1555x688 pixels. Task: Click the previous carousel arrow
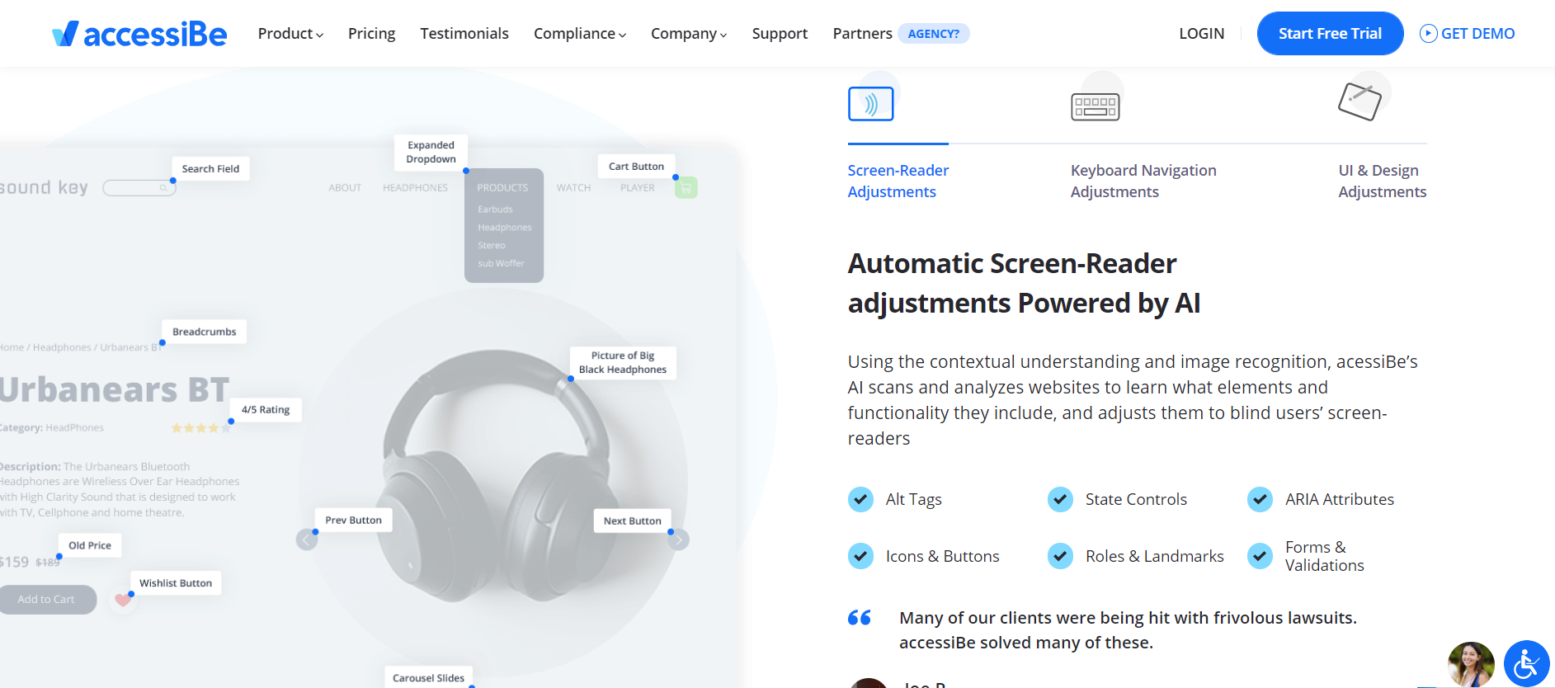tap(307, 540)
